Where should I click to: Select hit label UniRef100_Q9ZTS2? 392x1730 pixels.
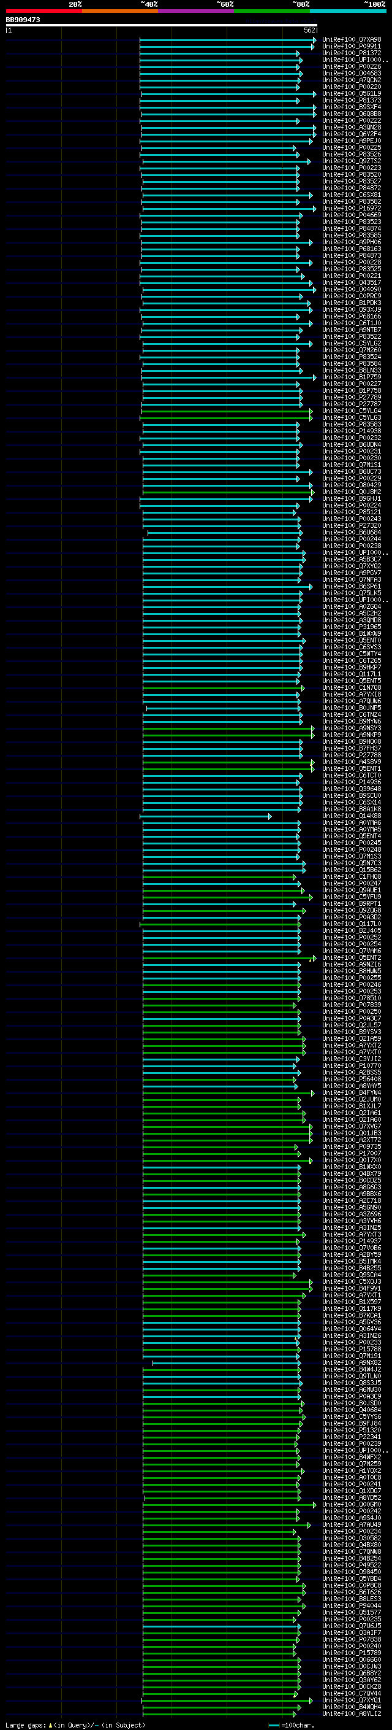(x=351, y=161)
